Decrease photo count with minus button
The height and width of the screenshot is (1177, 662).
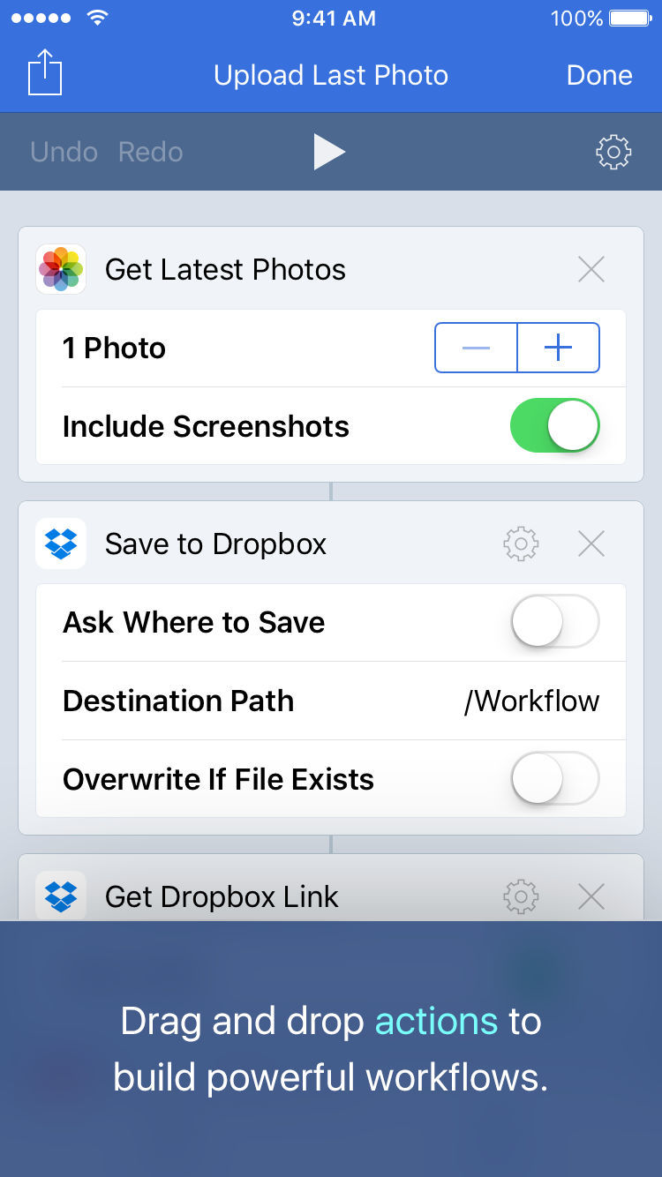(x=476, y=348)
